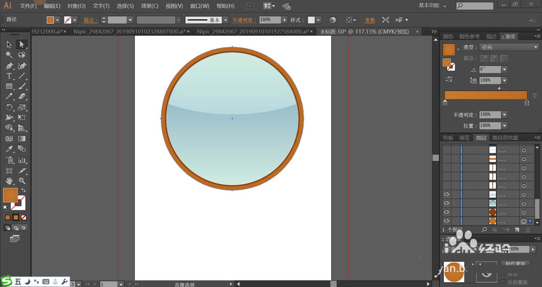The height and width of the screenshot is (287, 542).
Task: Toggle visibility of the bottom orange circle layer
Action: pos(447,221)
